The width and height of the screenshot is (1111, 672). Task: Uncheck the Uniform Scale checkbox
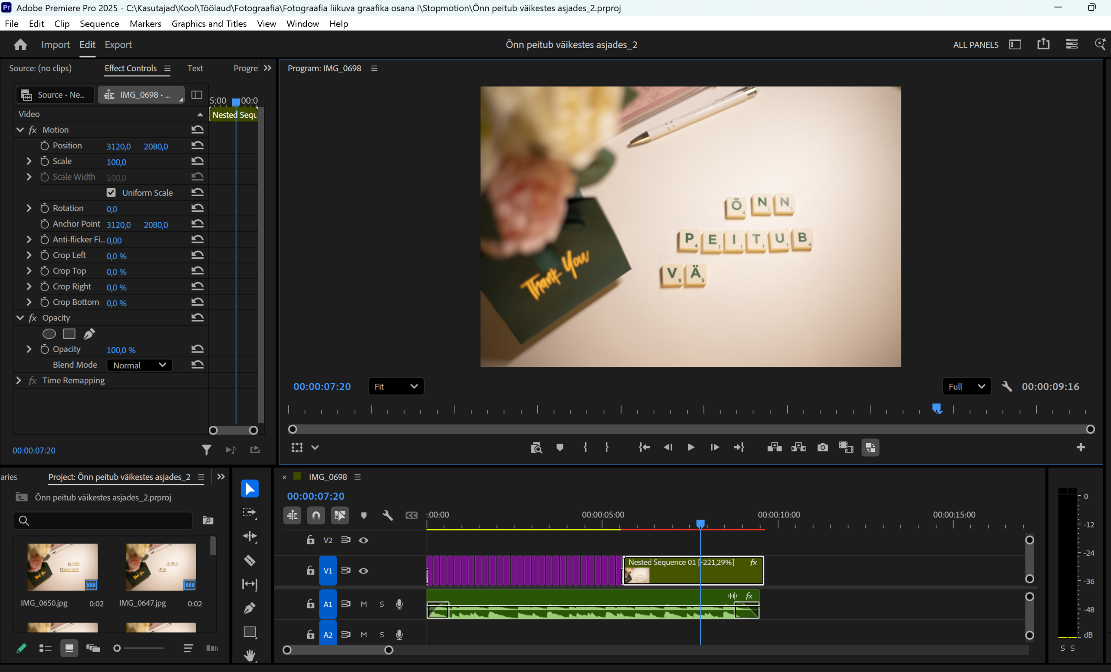111,193
